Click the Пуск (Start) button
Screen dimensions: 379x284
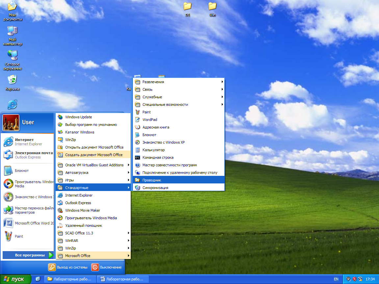[x=15, y=279]
